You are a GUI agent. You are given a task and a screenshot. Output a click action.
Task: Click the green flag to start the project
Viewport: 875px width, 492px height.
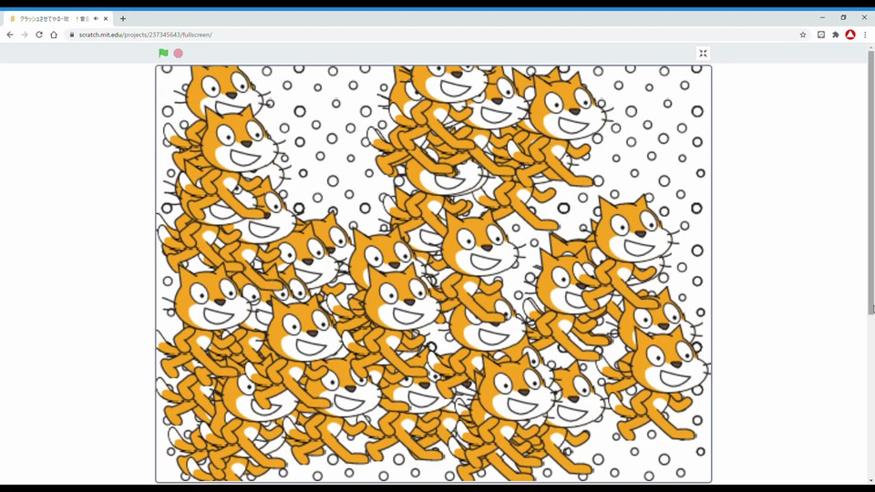(x=163, y=53)
